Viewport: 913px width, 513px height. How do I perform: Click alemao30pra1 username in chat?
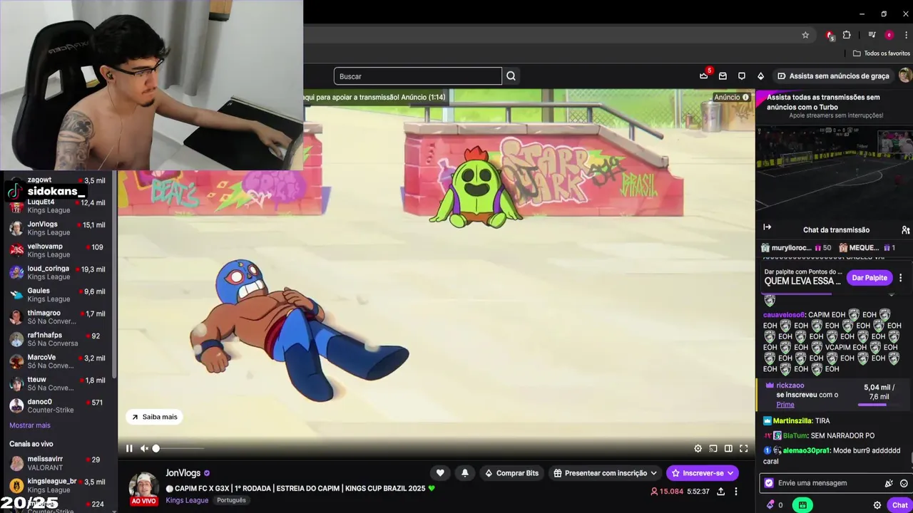[x=807, y=450]
